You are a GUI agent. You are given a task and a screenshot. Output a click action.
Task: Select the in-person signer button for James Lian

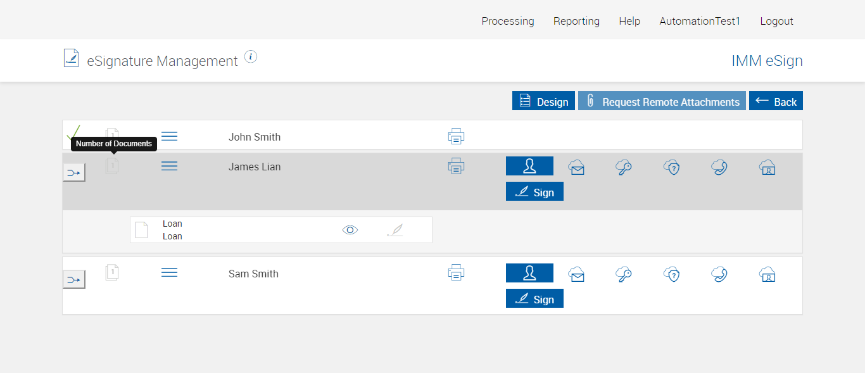(529, 166)
